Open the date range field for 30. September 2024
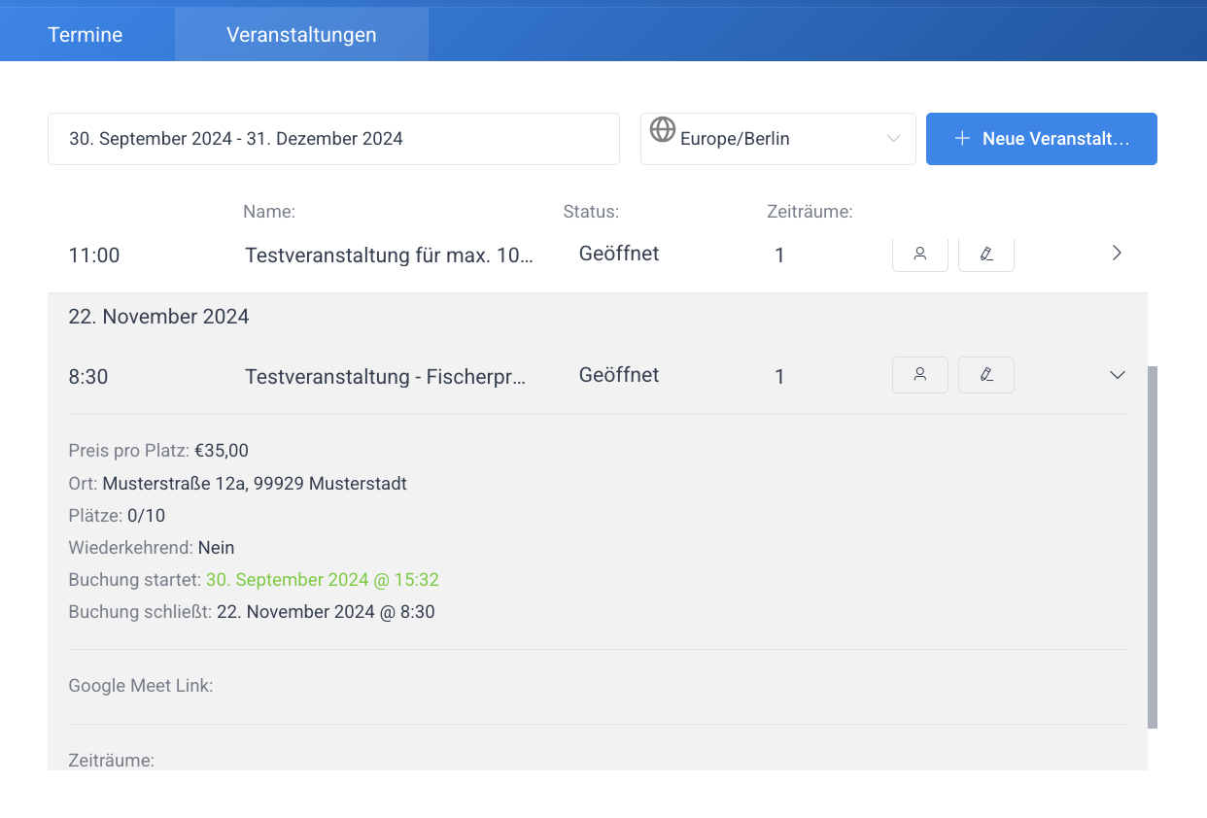The height and width of the screenshot is (818, 1207). coord(333,139)
